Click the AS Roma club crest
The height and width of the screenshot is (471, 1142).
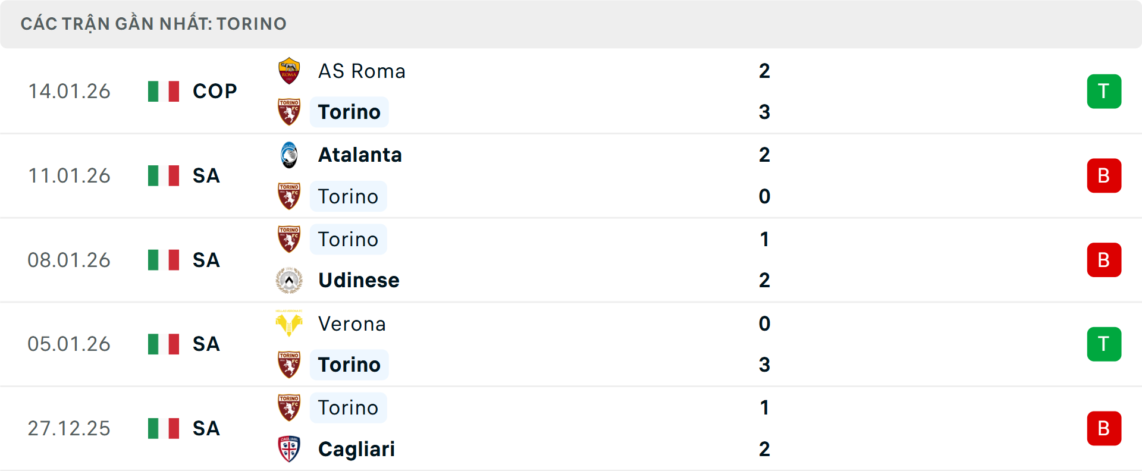click(289, 71)
